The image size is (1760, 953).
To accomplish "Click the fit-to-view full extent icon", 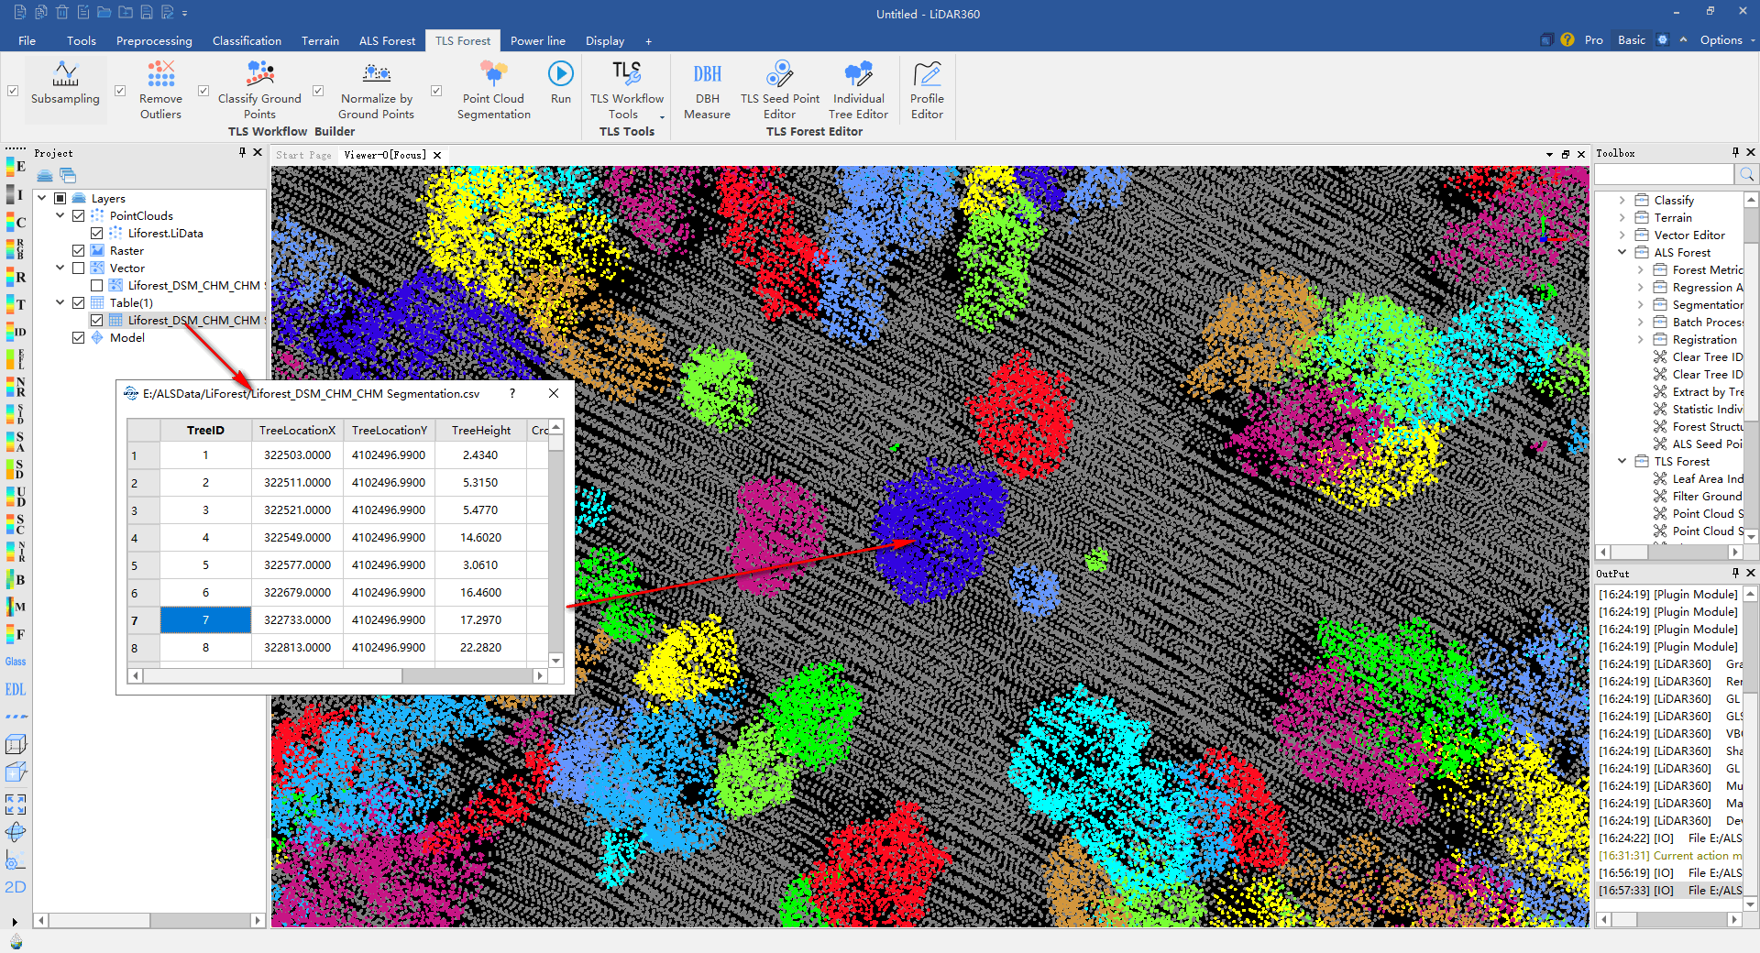I will 16,805.
